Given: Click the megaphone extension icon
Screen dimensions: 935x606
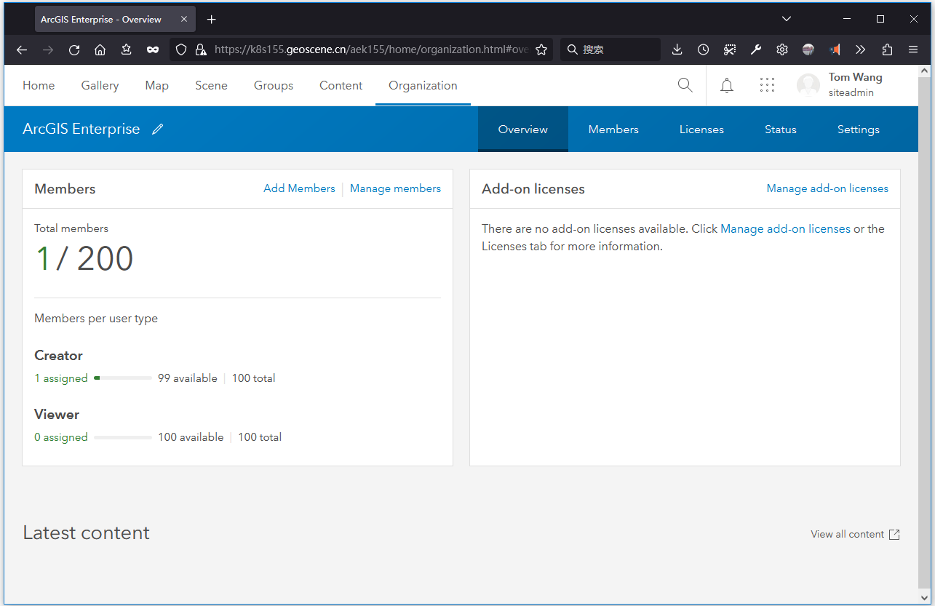Looking at the screenshot, I should [x=835, y=49].
